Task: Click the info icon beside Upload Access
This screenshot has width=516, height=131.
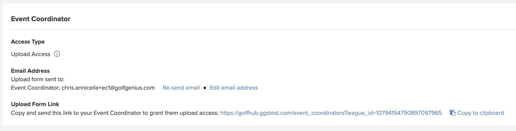Action: pyautogui.click(x=57, y=54)
